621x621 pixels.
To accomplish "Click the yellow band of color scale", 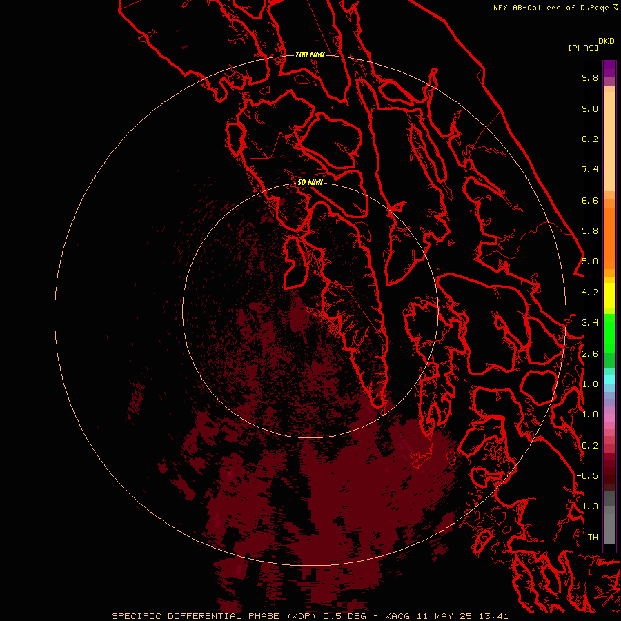I will pyautogui.click(x=609, y=295).
